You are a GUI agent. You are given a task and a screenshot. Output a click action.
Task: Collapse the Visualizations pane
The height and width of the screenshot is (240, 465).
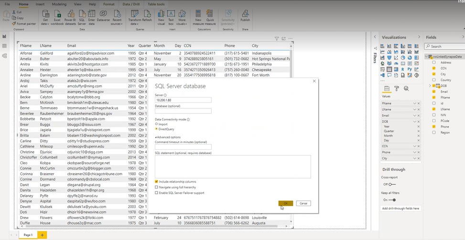[419, 37]
